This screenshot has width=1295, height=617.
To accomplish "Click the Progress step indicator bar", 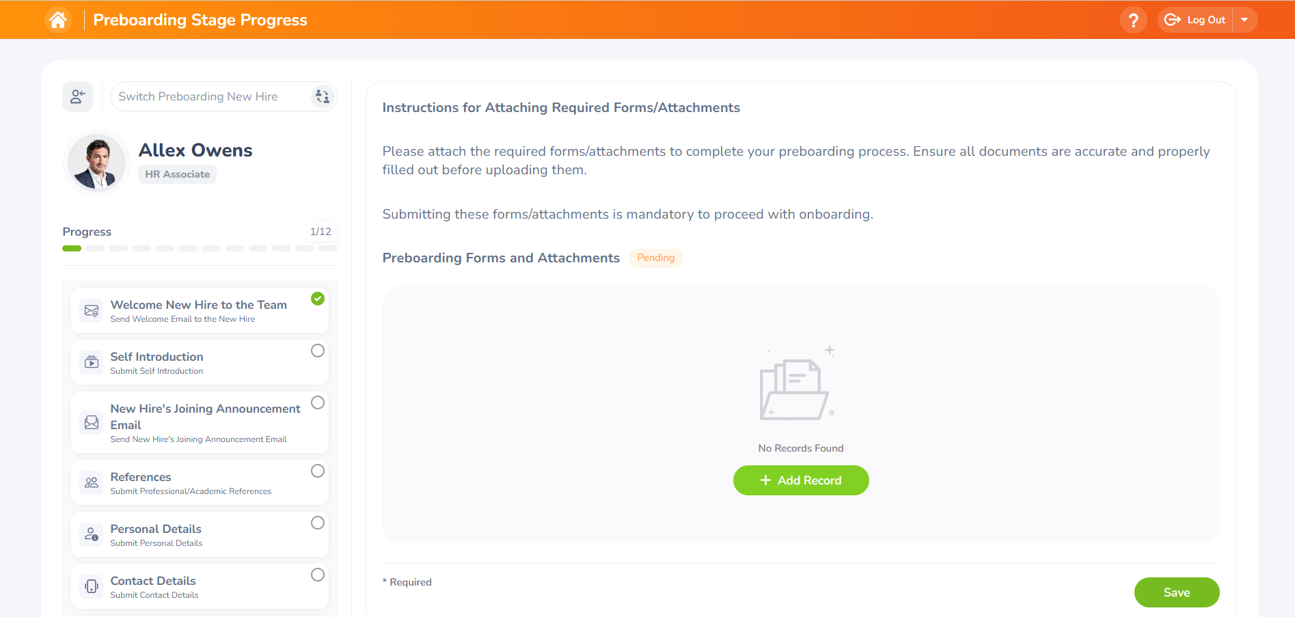I will pos(200,249).
